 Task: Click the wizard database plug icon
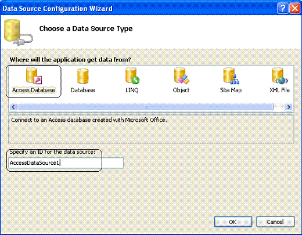pyautogui.click(x=19, y=32)
